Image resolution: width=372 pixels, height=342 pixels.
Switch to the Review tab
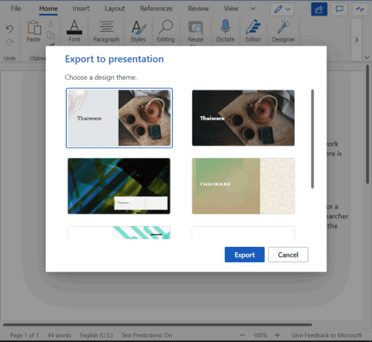[x=198, y=8]
